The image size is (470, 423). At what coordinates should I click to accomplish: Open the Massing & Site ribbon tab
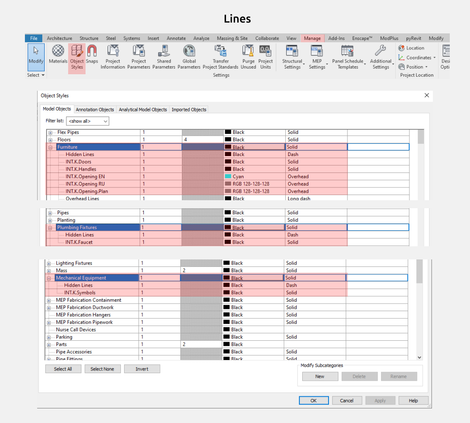tap(232, 39)
